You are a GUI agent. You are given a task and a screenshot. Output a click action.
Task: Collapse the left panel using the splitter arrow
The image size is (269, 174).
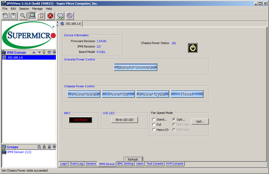tap(57, 22)
